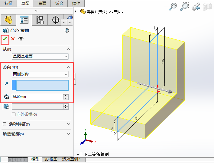Click the last-frame motion study arrow
This screenshot has width=214, height=163.
tap(25, 160)
